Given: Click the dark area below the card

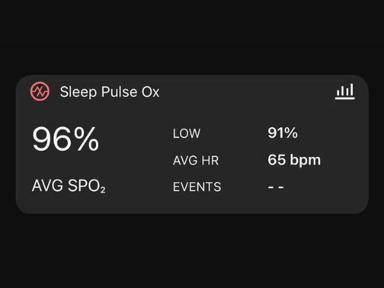Looking at the screenshot, I should coord(192,250).
